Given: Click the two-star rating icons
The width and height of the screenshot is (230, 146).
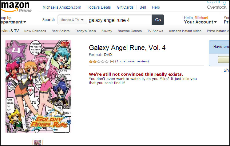Looking at the screenshot, I should tap(99, 61).
